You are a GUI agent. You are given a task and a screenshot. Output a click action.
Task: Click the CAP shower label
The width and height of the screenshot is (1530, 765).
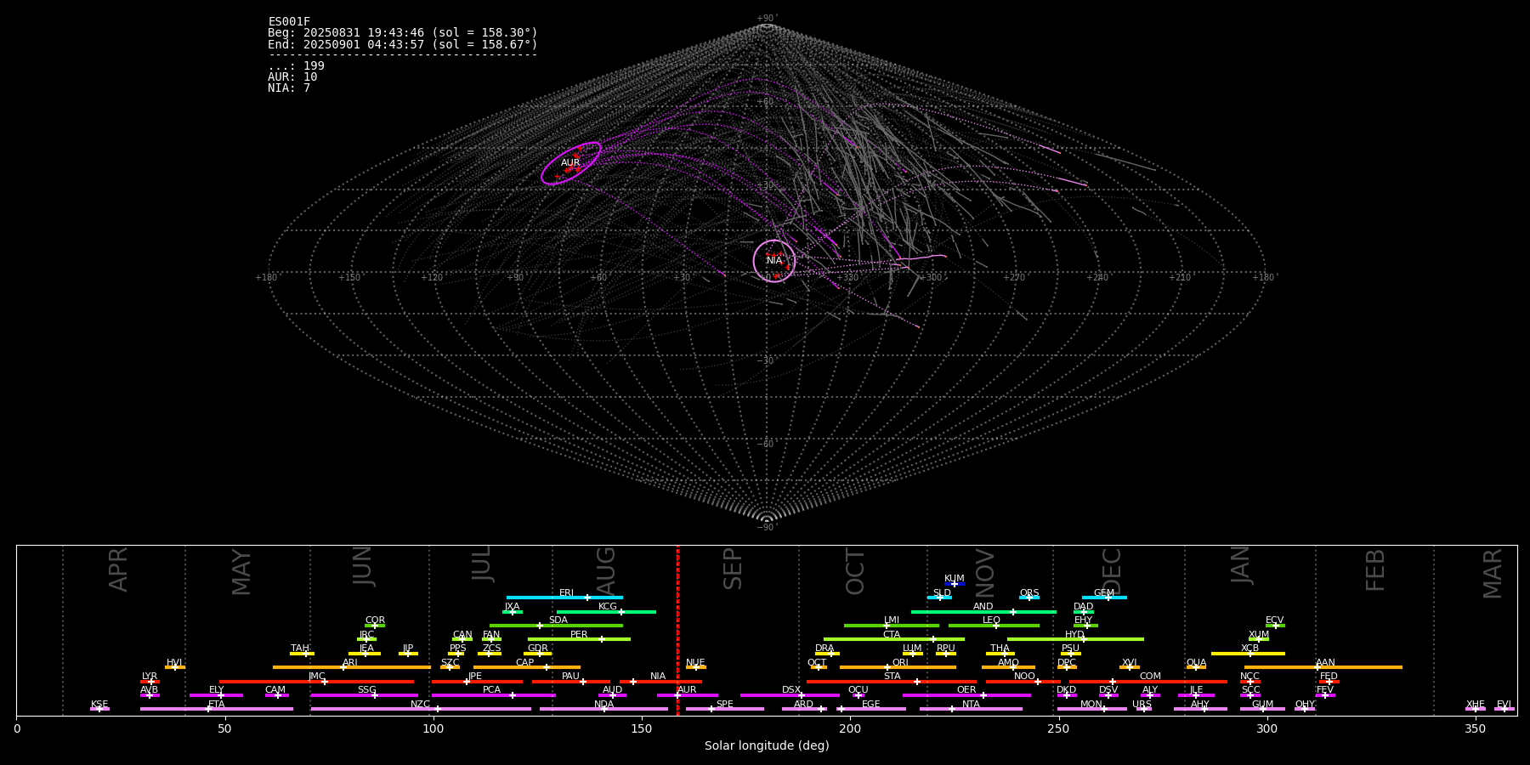(x=525, y=663)
